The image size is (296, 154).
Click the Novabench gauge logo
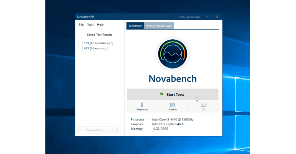tap(173, 54)
